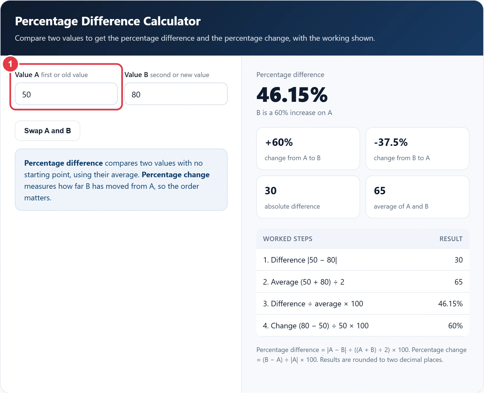Click the 30 absolute difference card
484x393 pixels.
[308, 197]
